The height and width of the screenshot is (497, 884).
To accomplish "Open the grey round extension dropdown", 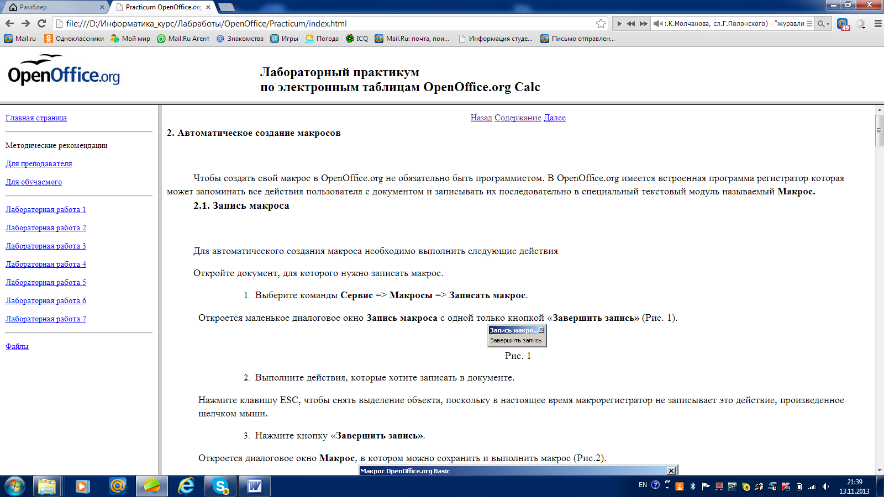I will click(861, 24).
